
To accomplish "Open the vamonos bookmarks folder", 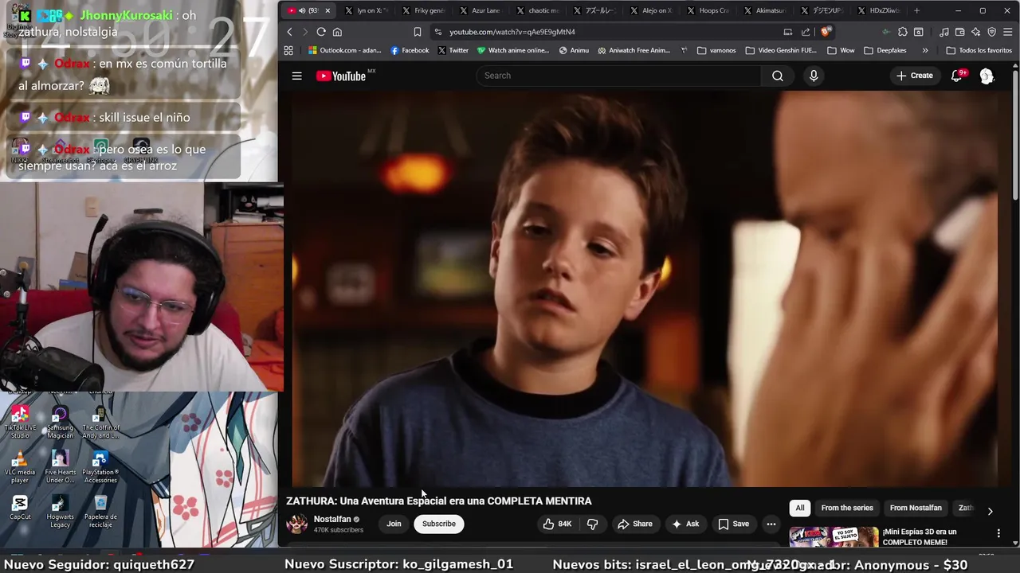I will 716,50.
